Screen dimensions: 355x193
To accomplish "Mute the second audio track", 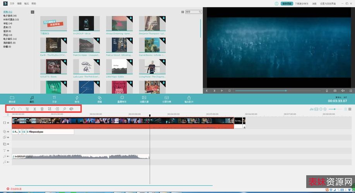I will tap(8, 162).
